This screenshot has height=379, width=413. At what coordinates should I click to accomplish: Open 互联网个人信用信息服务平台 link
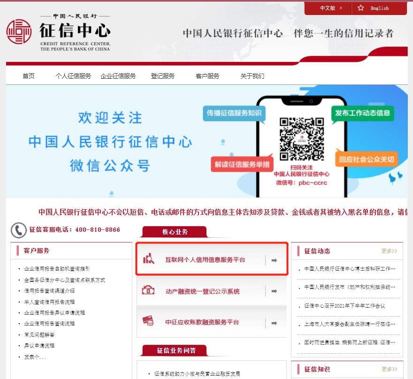205,260
